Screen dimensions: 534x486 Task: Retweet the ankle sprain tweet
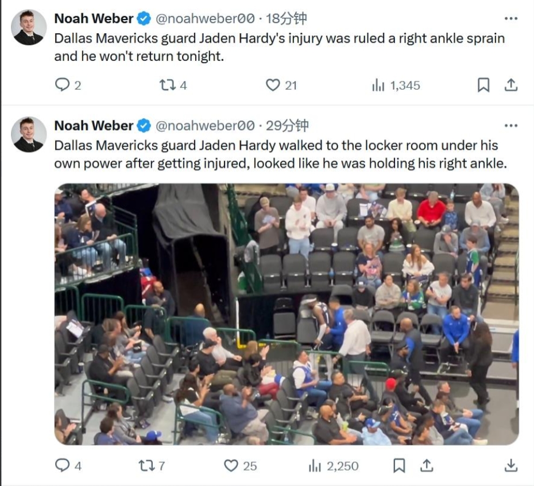pyautogui.click(x=173, y=85)
